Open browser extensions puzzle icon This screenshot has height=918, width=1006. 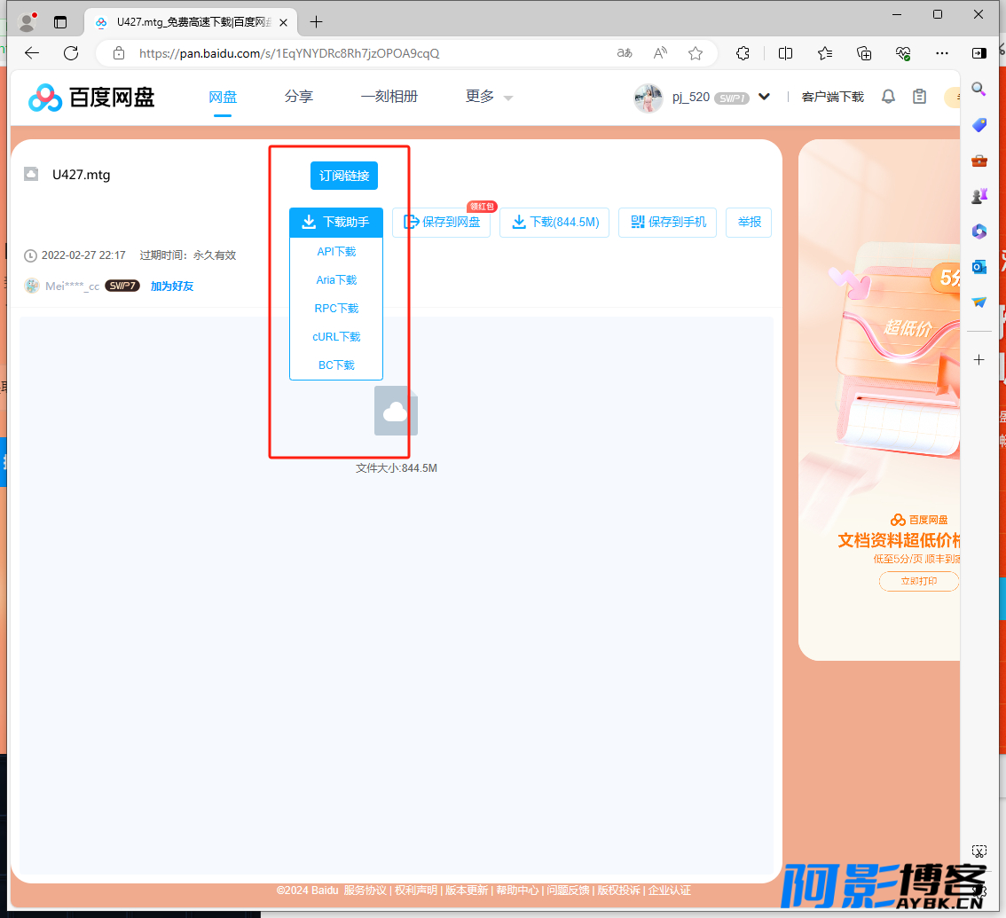tap(743, 53)
